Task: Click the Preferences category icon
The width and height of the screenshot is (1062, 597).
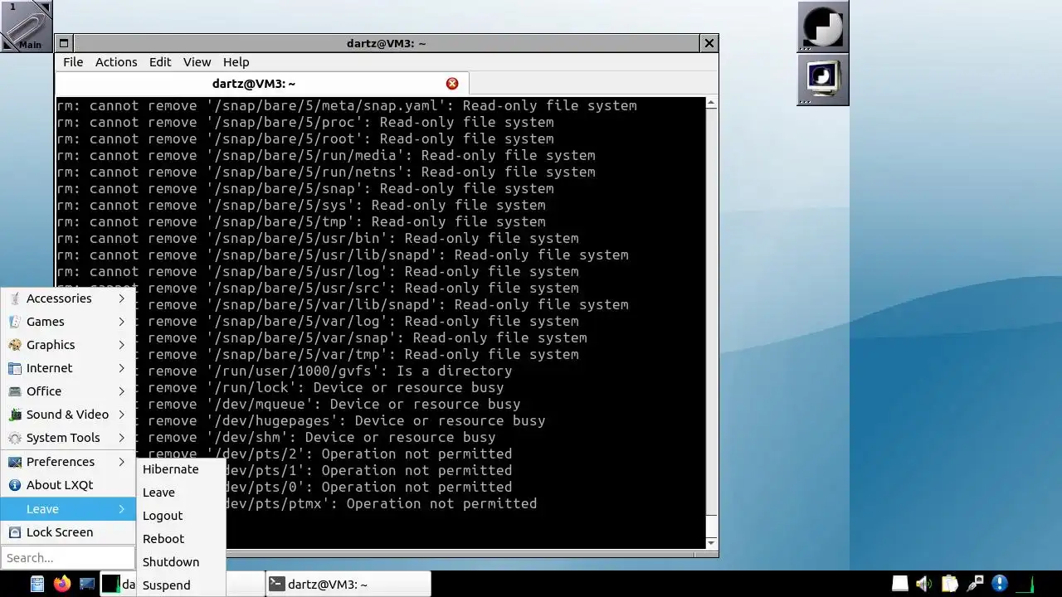Action: coord(15,462)
